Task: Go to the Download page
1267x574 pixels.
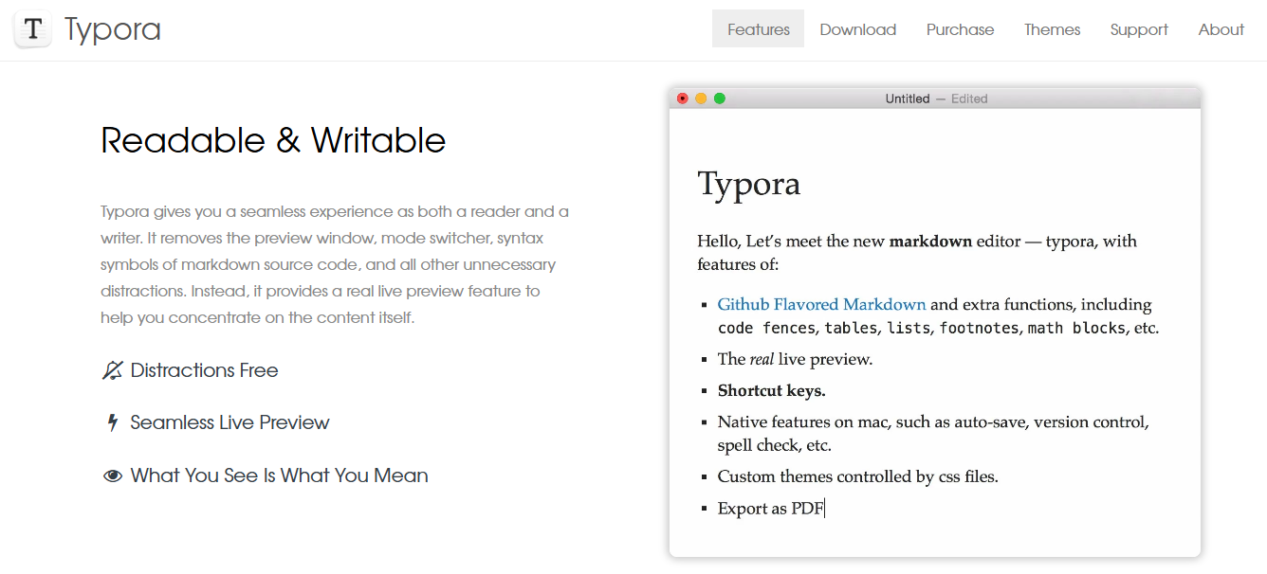Action: (858, 29)
